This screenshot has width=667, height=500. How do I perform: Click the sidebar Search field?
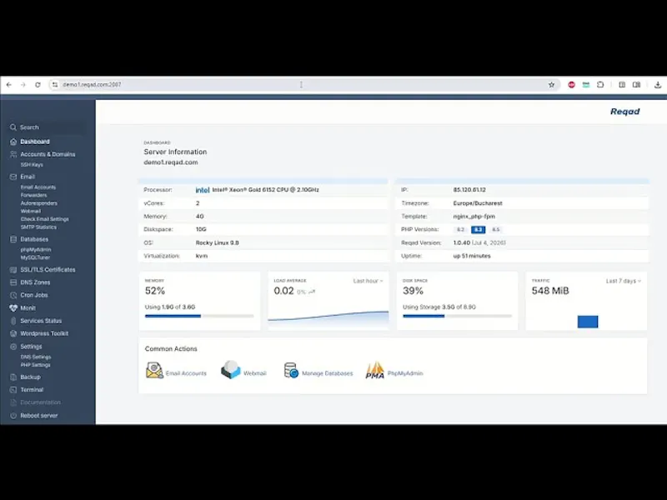(48, 127)
